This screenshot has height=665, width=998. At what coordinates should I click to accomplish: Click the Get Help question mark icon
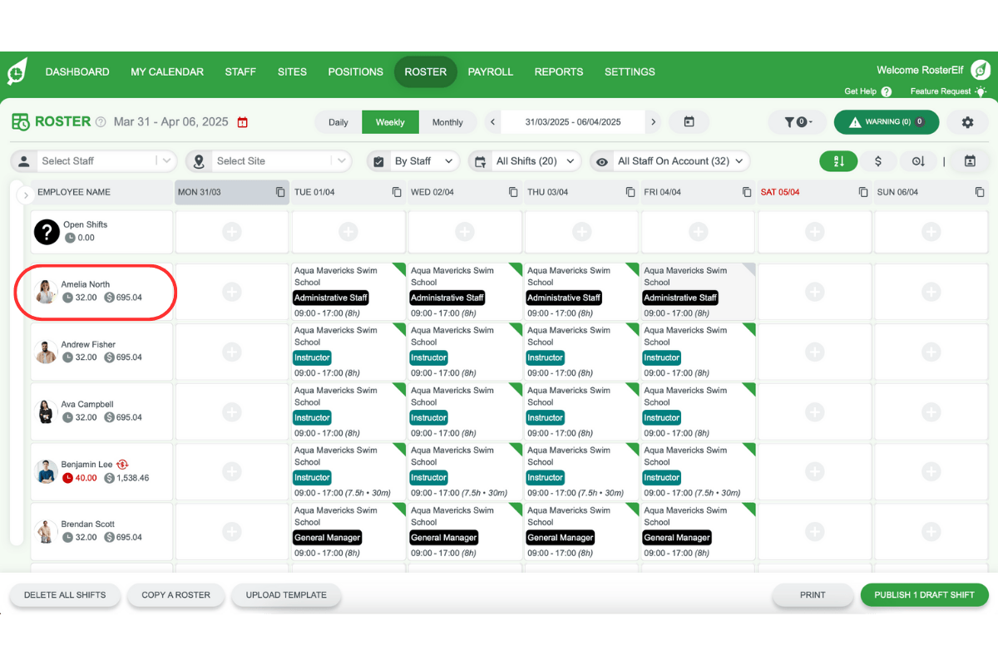point(887,91)
